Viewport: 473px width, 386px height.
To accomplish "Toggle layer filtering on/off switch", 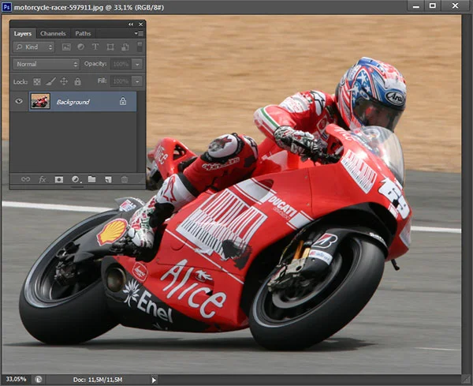I will [140, 47].
